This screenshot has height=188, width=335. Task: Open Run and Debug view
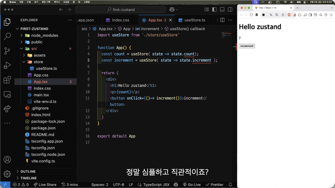pos(7,65)
